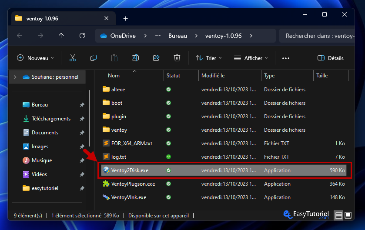
Task: Sort by the Taille column header
Action: click(x=322, y=76)
